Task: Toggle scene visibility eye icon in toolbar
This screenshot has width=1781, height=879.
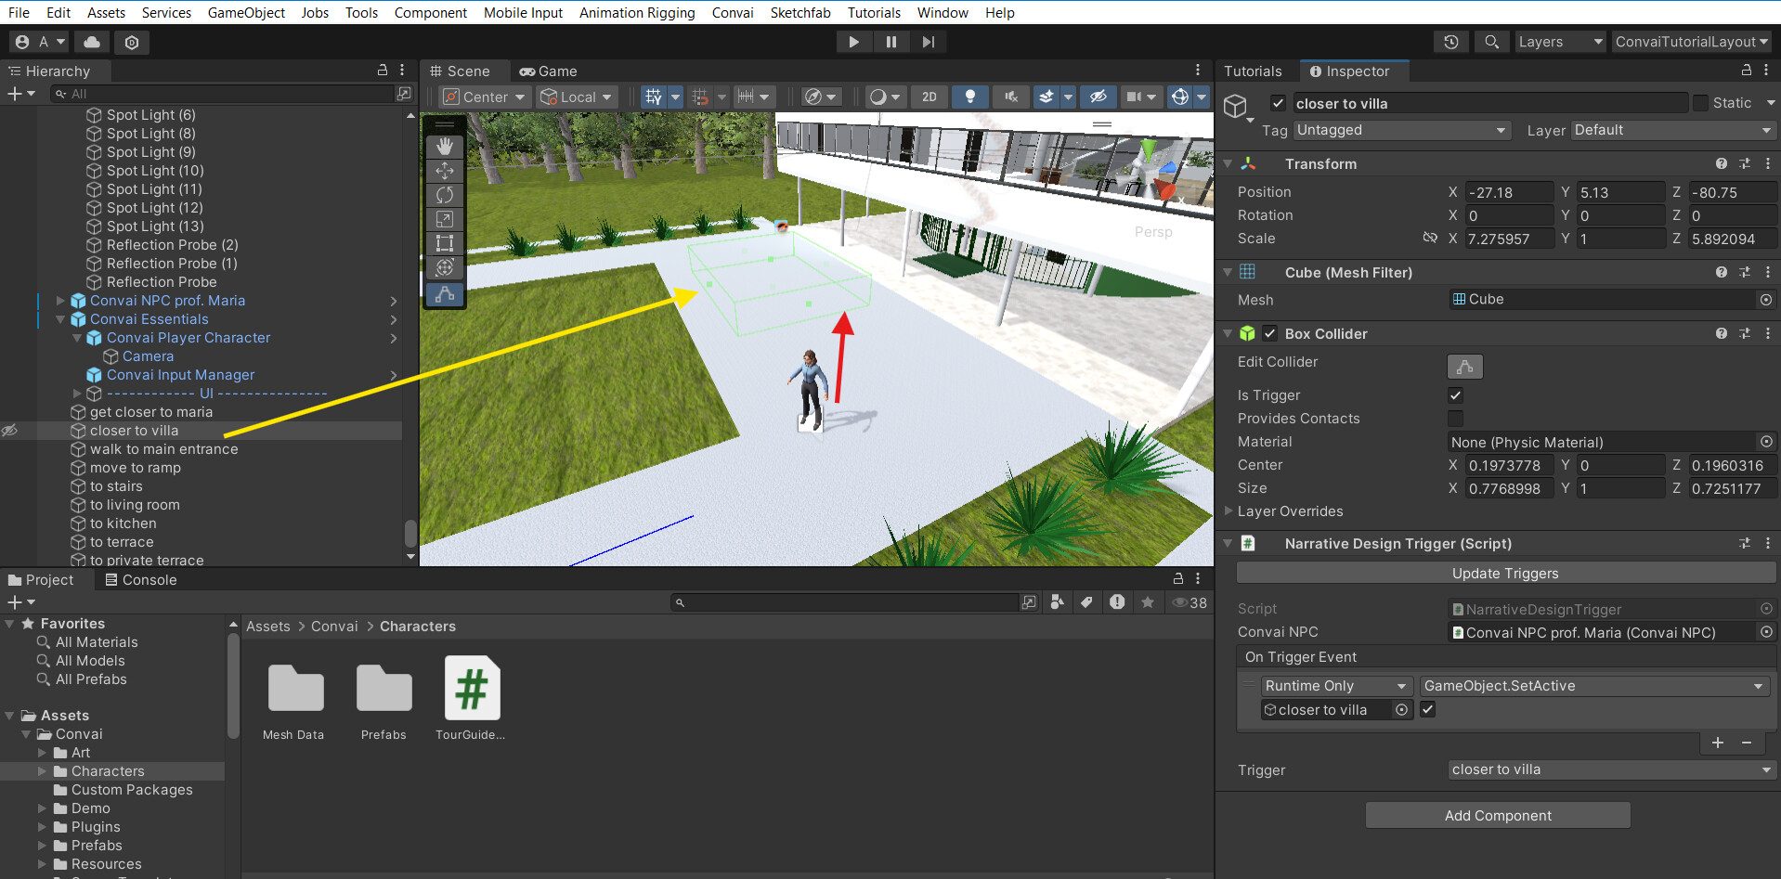Action: click(1098, 97)
